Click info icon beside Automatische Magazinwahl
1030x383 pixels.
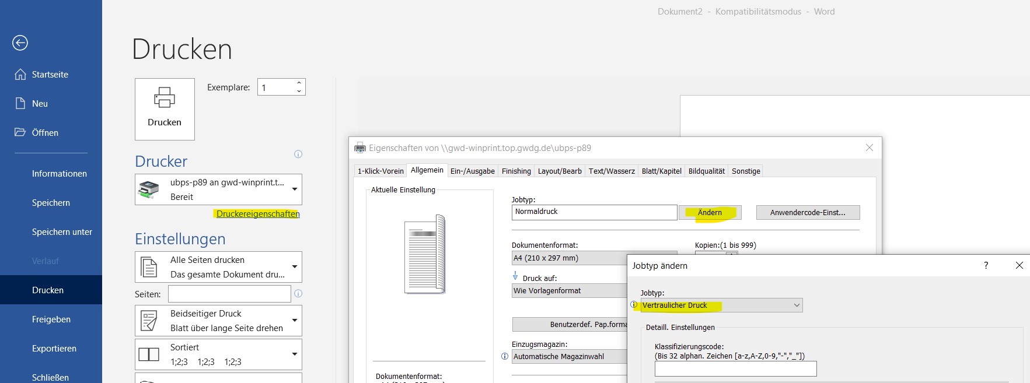pyautogui.click(x=505, y=356)
